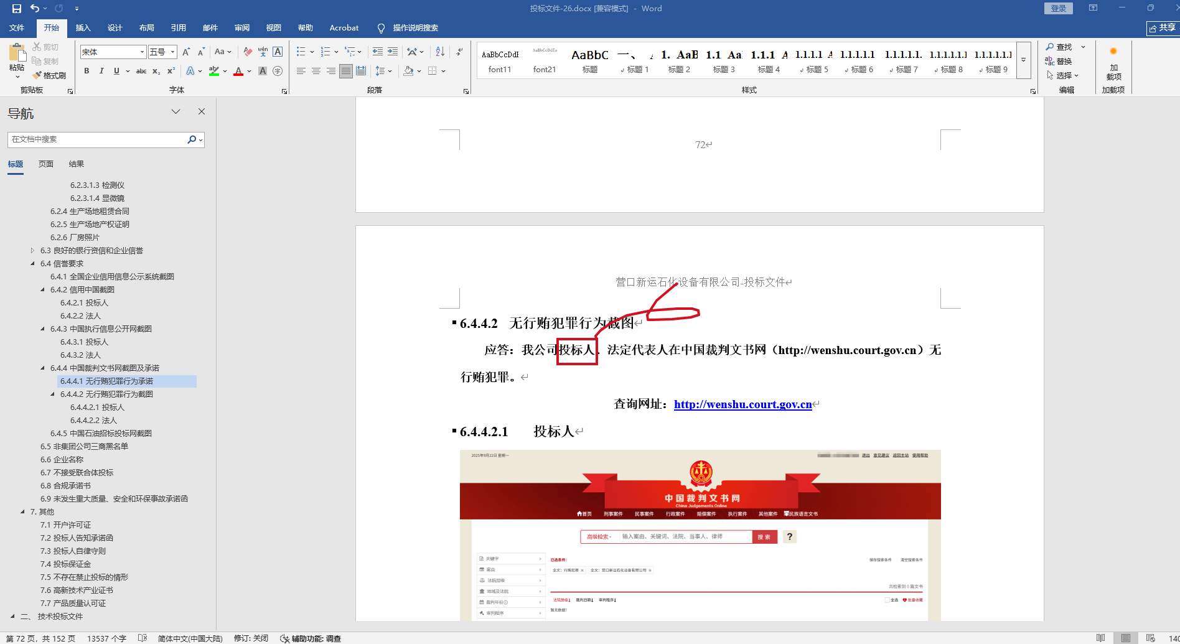Expand the styles gallery list
The image size is (1180, 644).
[x=1024, y=60]
